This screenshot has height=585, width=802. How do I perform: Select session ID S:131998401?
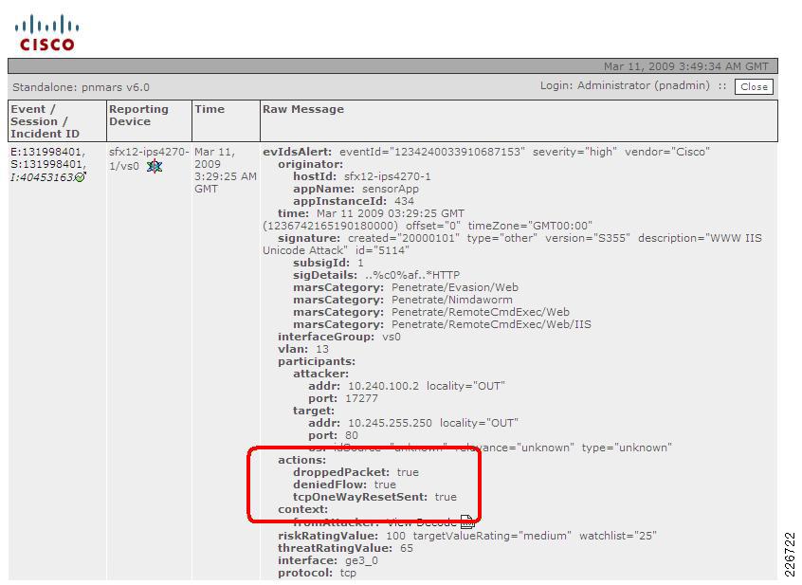tap(47, 164)
